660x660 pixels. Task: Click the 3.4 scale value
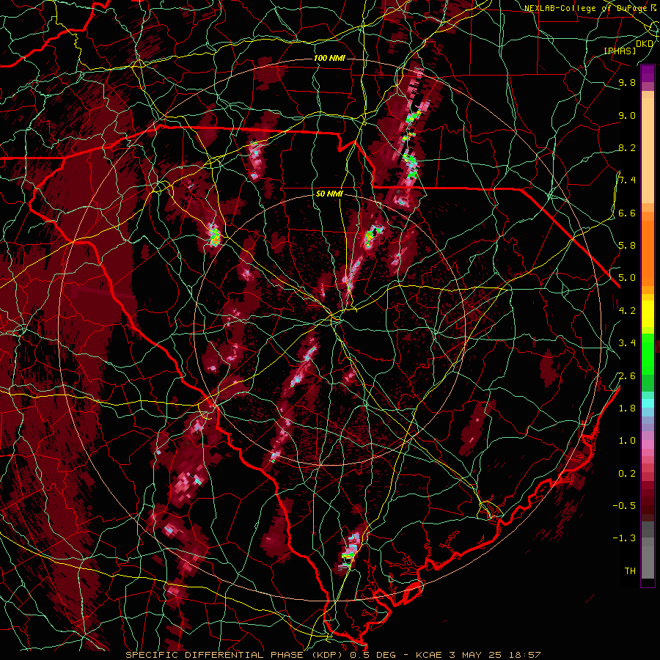point(627,343)
